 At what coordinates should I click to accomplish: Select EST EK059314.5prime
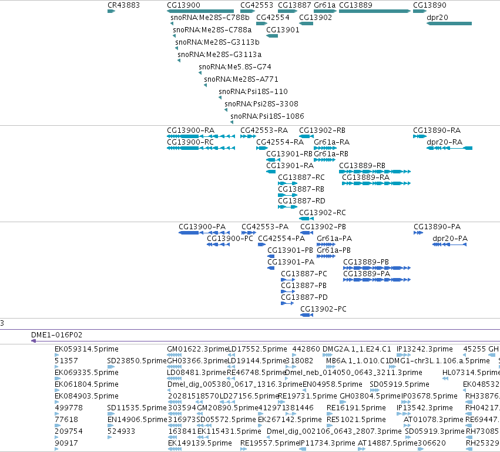click(x=86, y=349)
